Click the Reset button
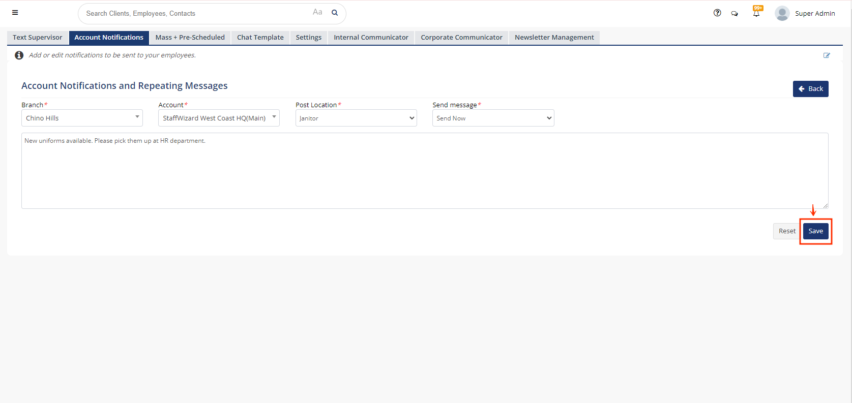The image size is (852, 403). click(787, 231)
